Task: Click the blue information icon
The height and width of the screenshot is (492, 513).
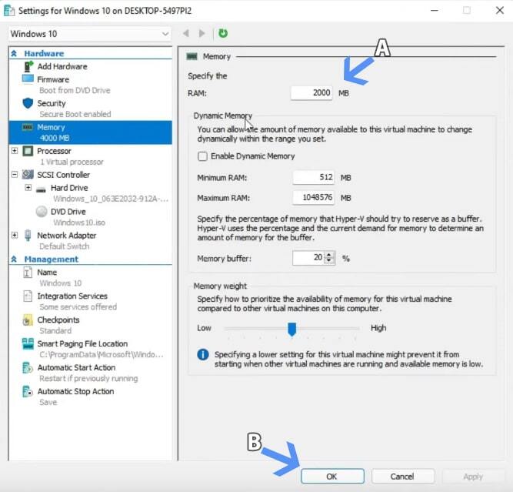Action: [x=203, y=354]
